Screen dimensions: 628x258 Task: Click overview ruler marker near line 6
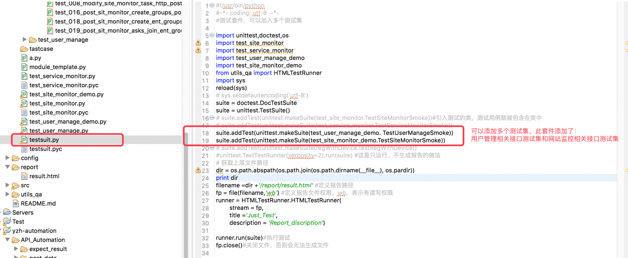[x=626, y=43]
